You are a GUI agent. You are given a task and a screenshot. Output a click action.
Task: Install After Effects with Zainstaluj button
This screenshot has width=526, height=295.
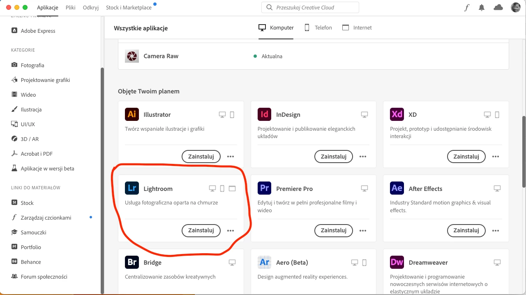466,231
